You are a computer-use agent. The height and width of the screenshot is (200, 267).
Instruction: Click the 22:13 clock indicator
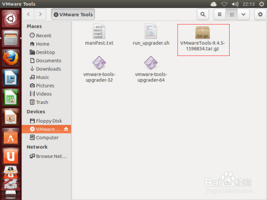point(248,4)
